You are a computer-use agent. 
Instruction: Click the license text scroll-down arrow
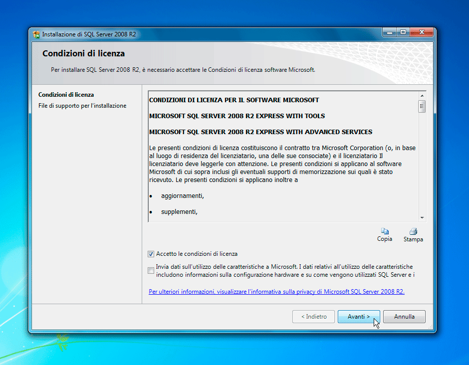coord(422,217)
